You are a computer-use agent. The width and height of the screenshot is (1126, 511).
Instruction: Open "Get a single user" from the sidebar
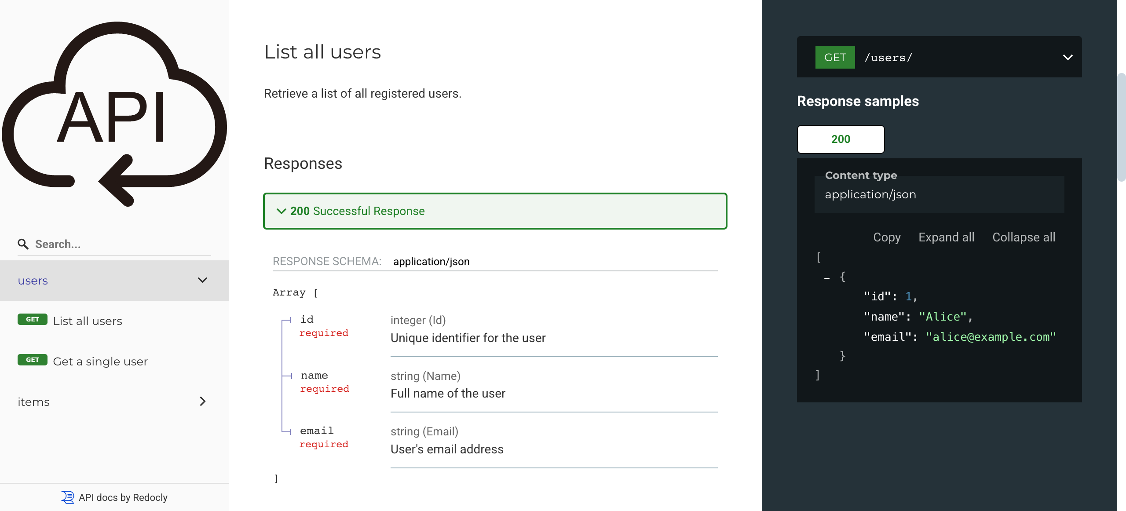100,361
